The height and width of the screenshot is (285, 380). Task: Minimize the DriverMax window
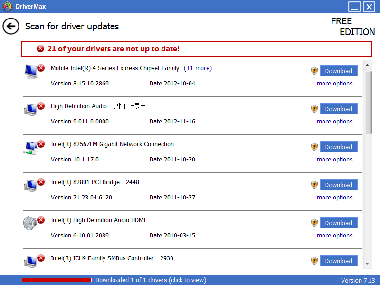point(354,7)
